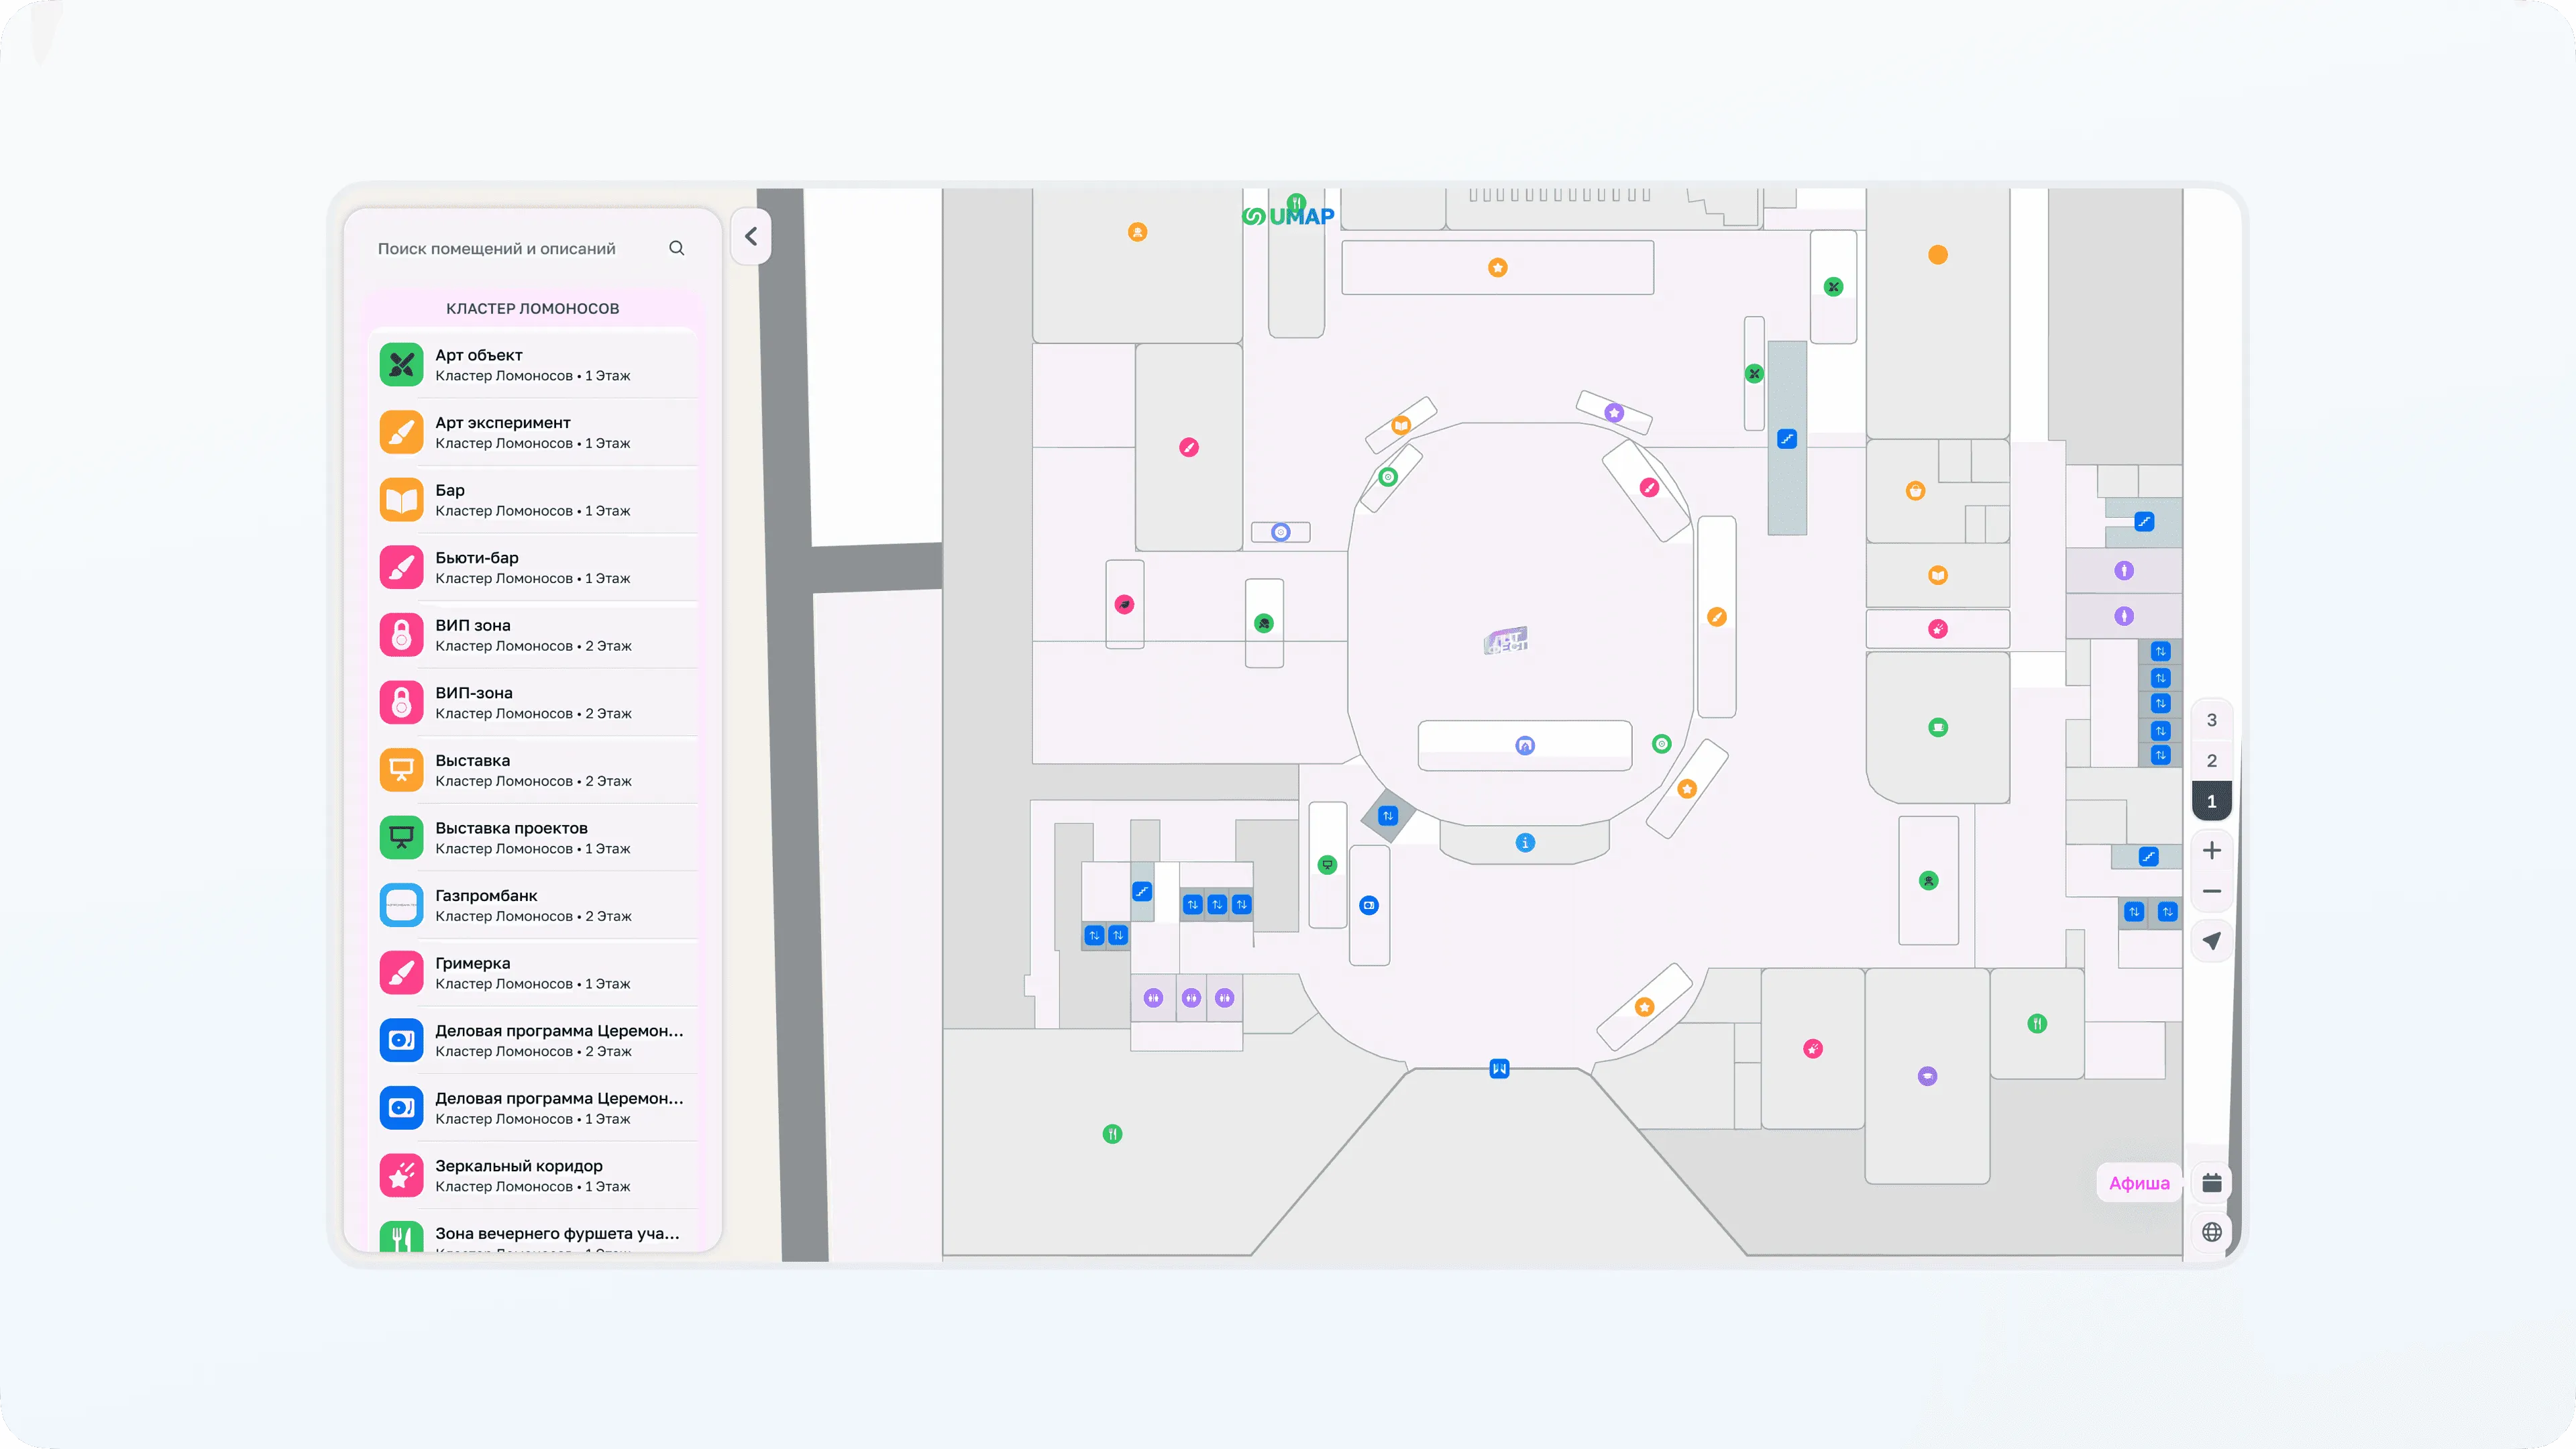2576x1449 pixels.
Task: Select the ВИП-зона list row
Action: click(x=533, y=703)
